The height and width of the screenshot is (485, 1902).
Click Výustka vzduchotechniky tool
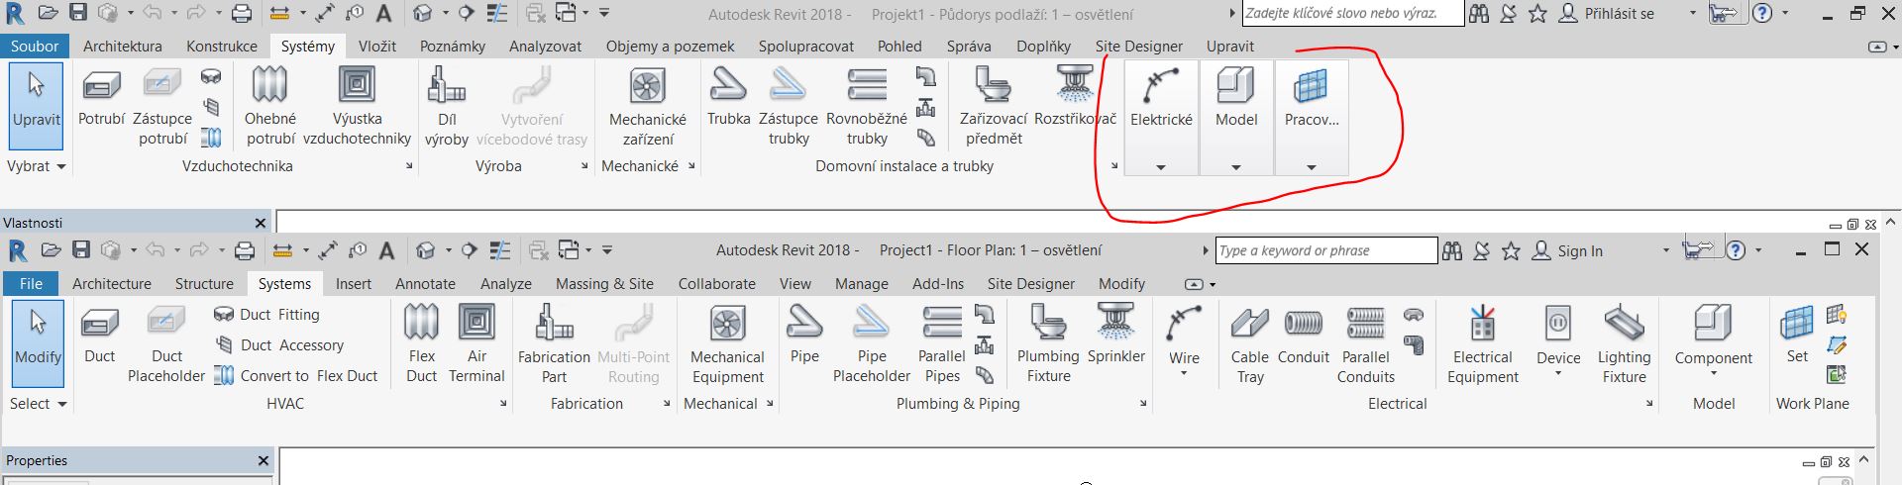[x=357, y=107]
